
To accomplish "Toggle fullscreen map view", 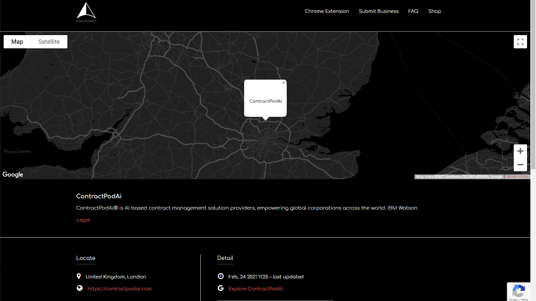I will pos(520,42).
